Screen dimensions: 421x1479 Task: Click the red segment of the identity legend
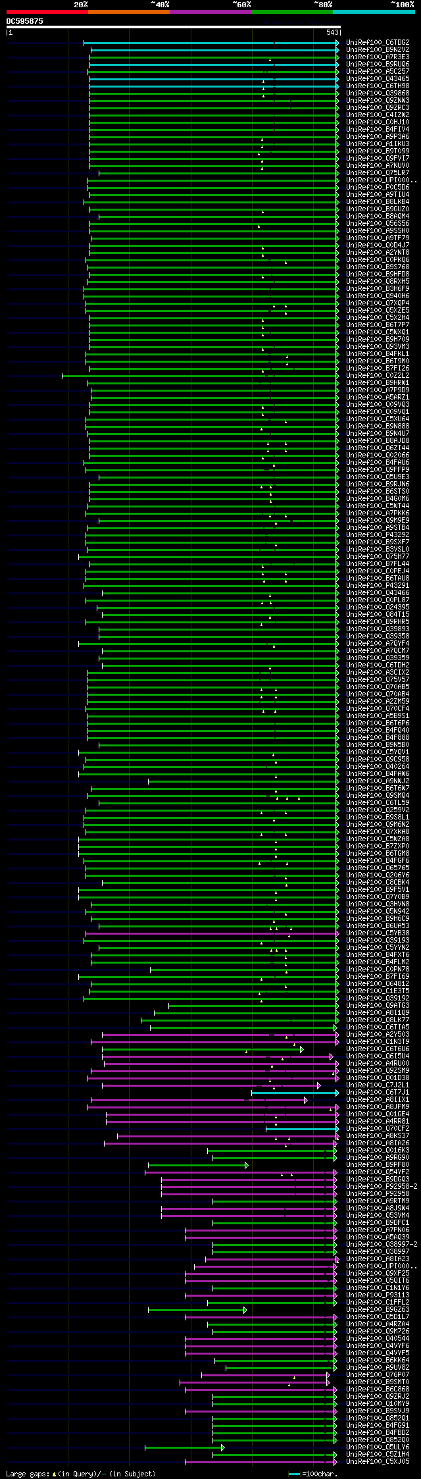47,12
